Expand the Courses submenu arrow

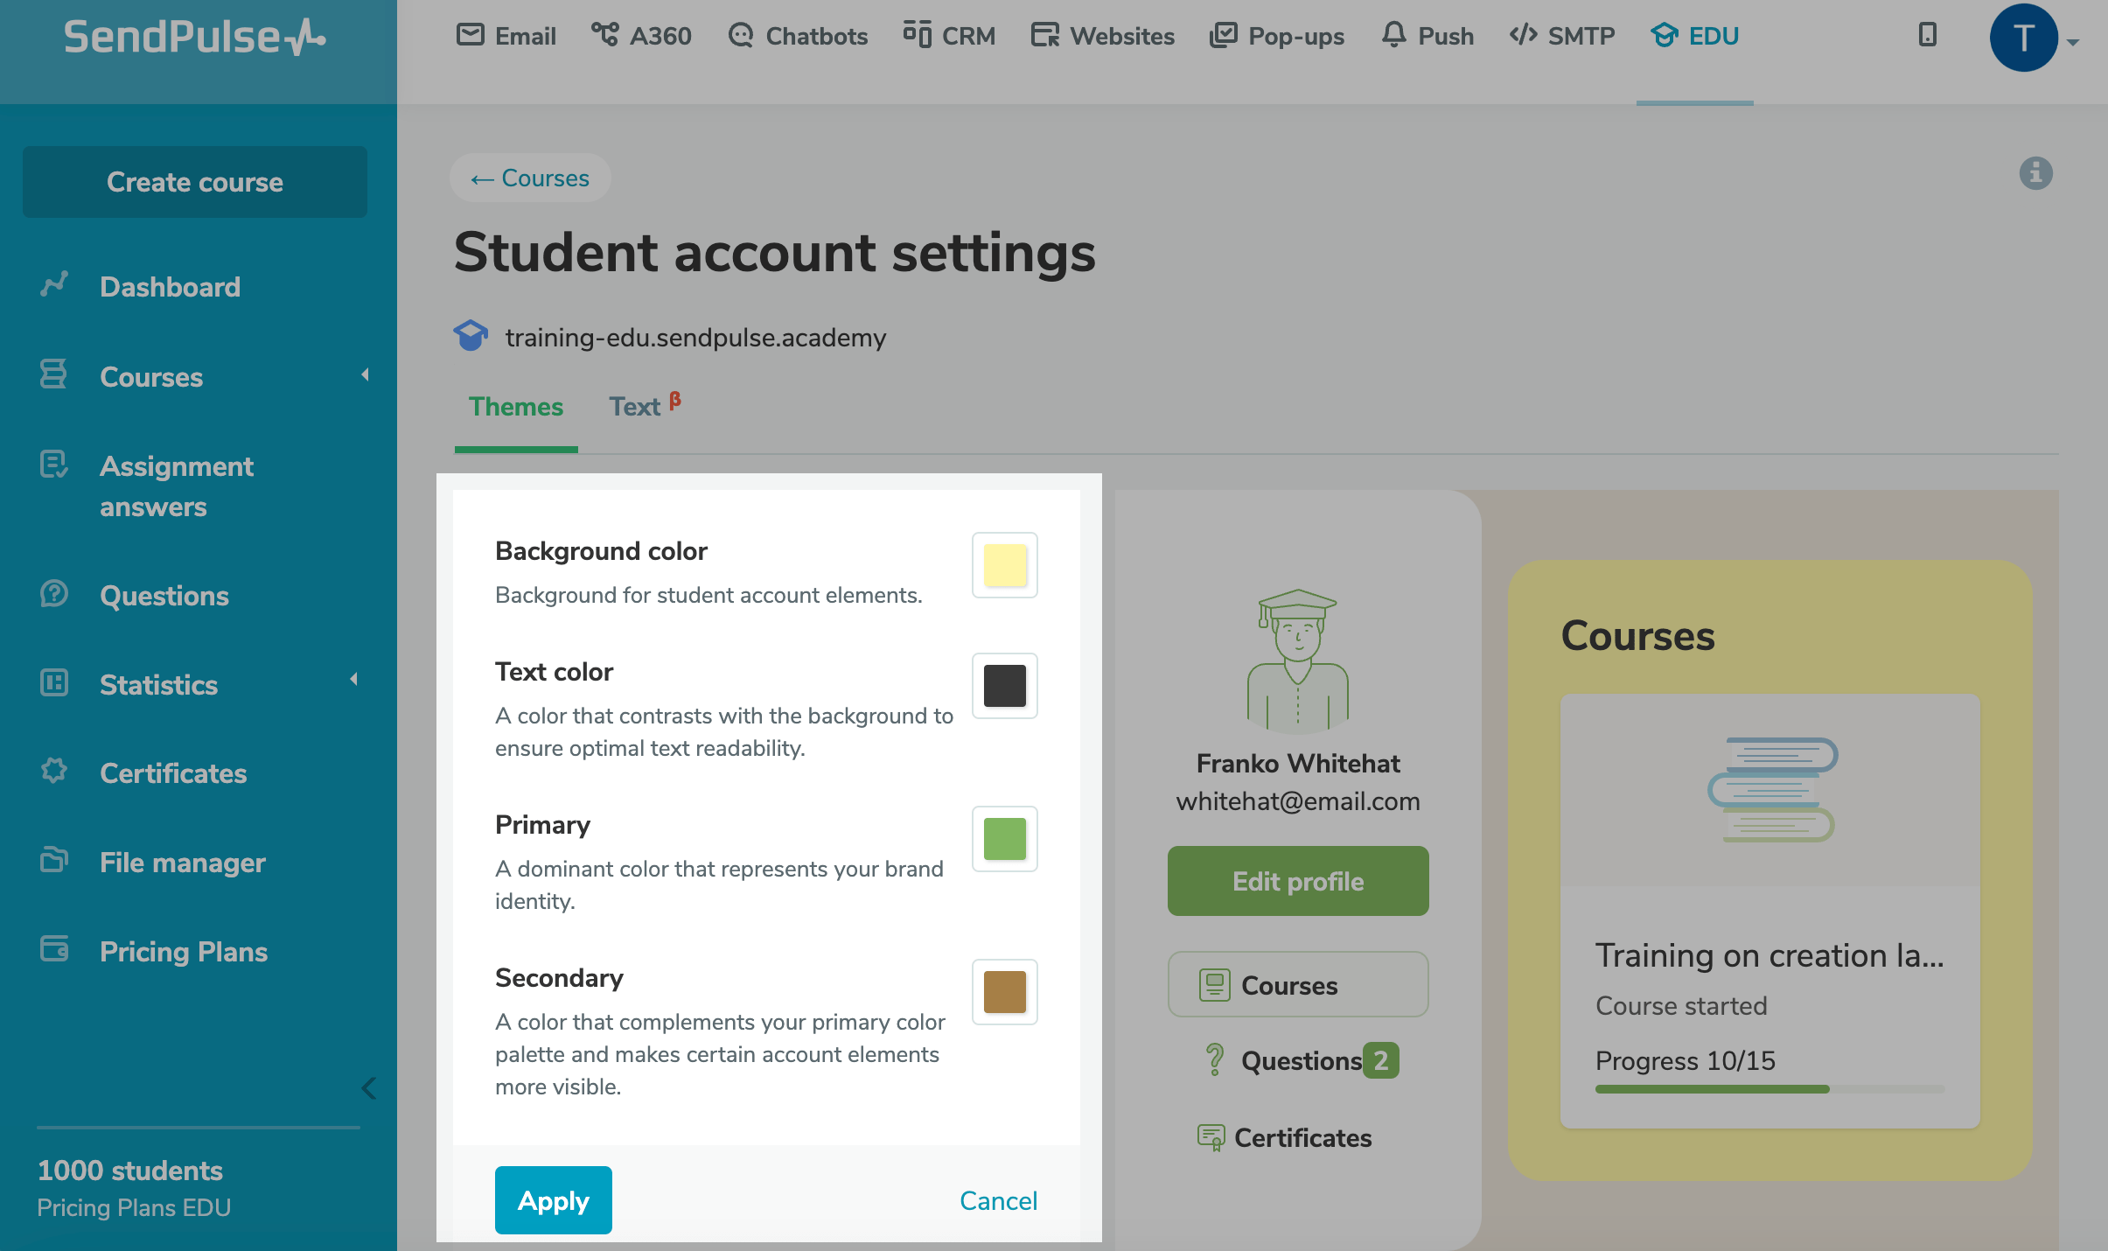pos(365,375)
